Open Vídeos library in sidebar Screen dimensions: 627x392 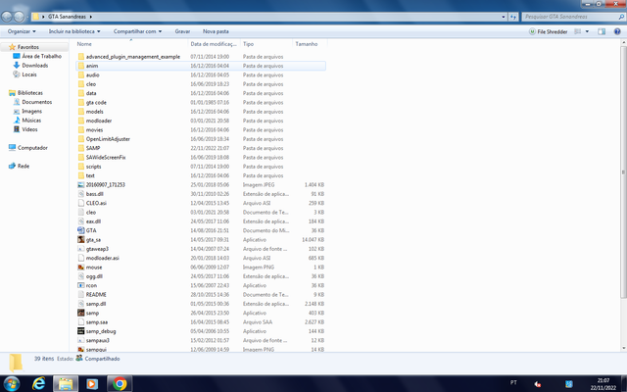tap(25, 129)
